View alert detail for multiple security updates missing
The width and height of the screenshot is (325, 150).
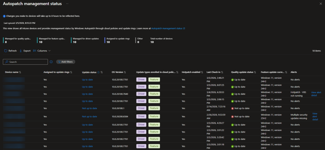(315, 116)
